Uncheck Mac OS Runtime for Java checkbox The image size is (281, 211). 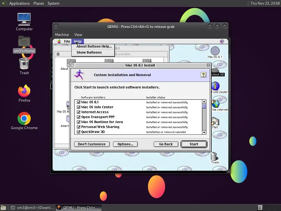point(78,122)
